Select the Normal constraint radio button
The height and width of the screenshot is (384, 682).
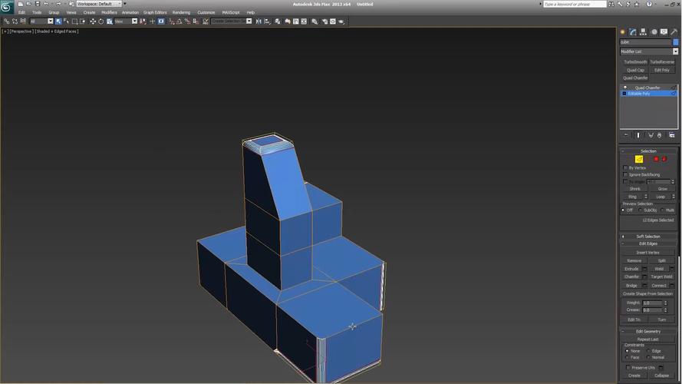click(x=648, y=357)
